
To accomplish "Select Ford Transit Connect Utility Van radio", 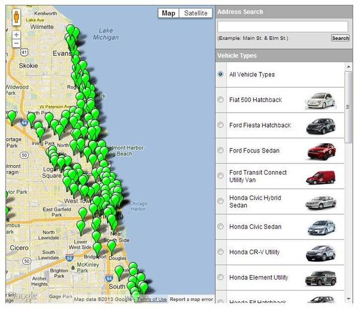I will pyautogui.click(x=221, y=176).
